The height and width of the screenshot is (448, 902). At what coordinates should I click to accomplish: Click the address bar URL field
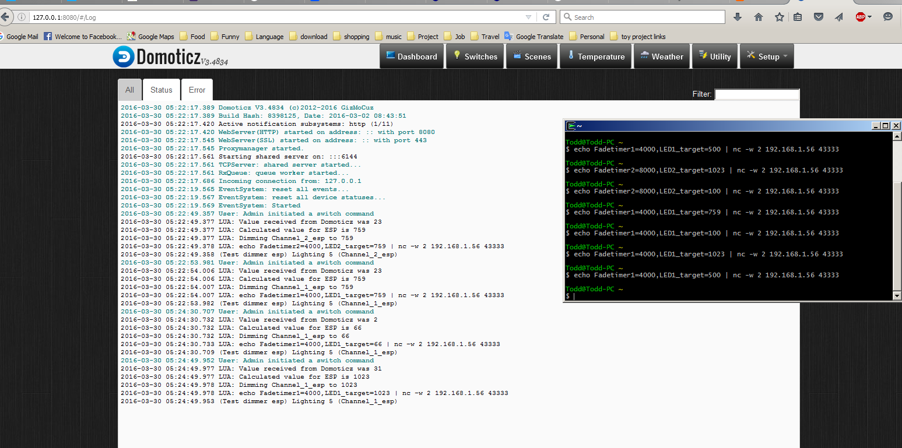click(274, 17)
